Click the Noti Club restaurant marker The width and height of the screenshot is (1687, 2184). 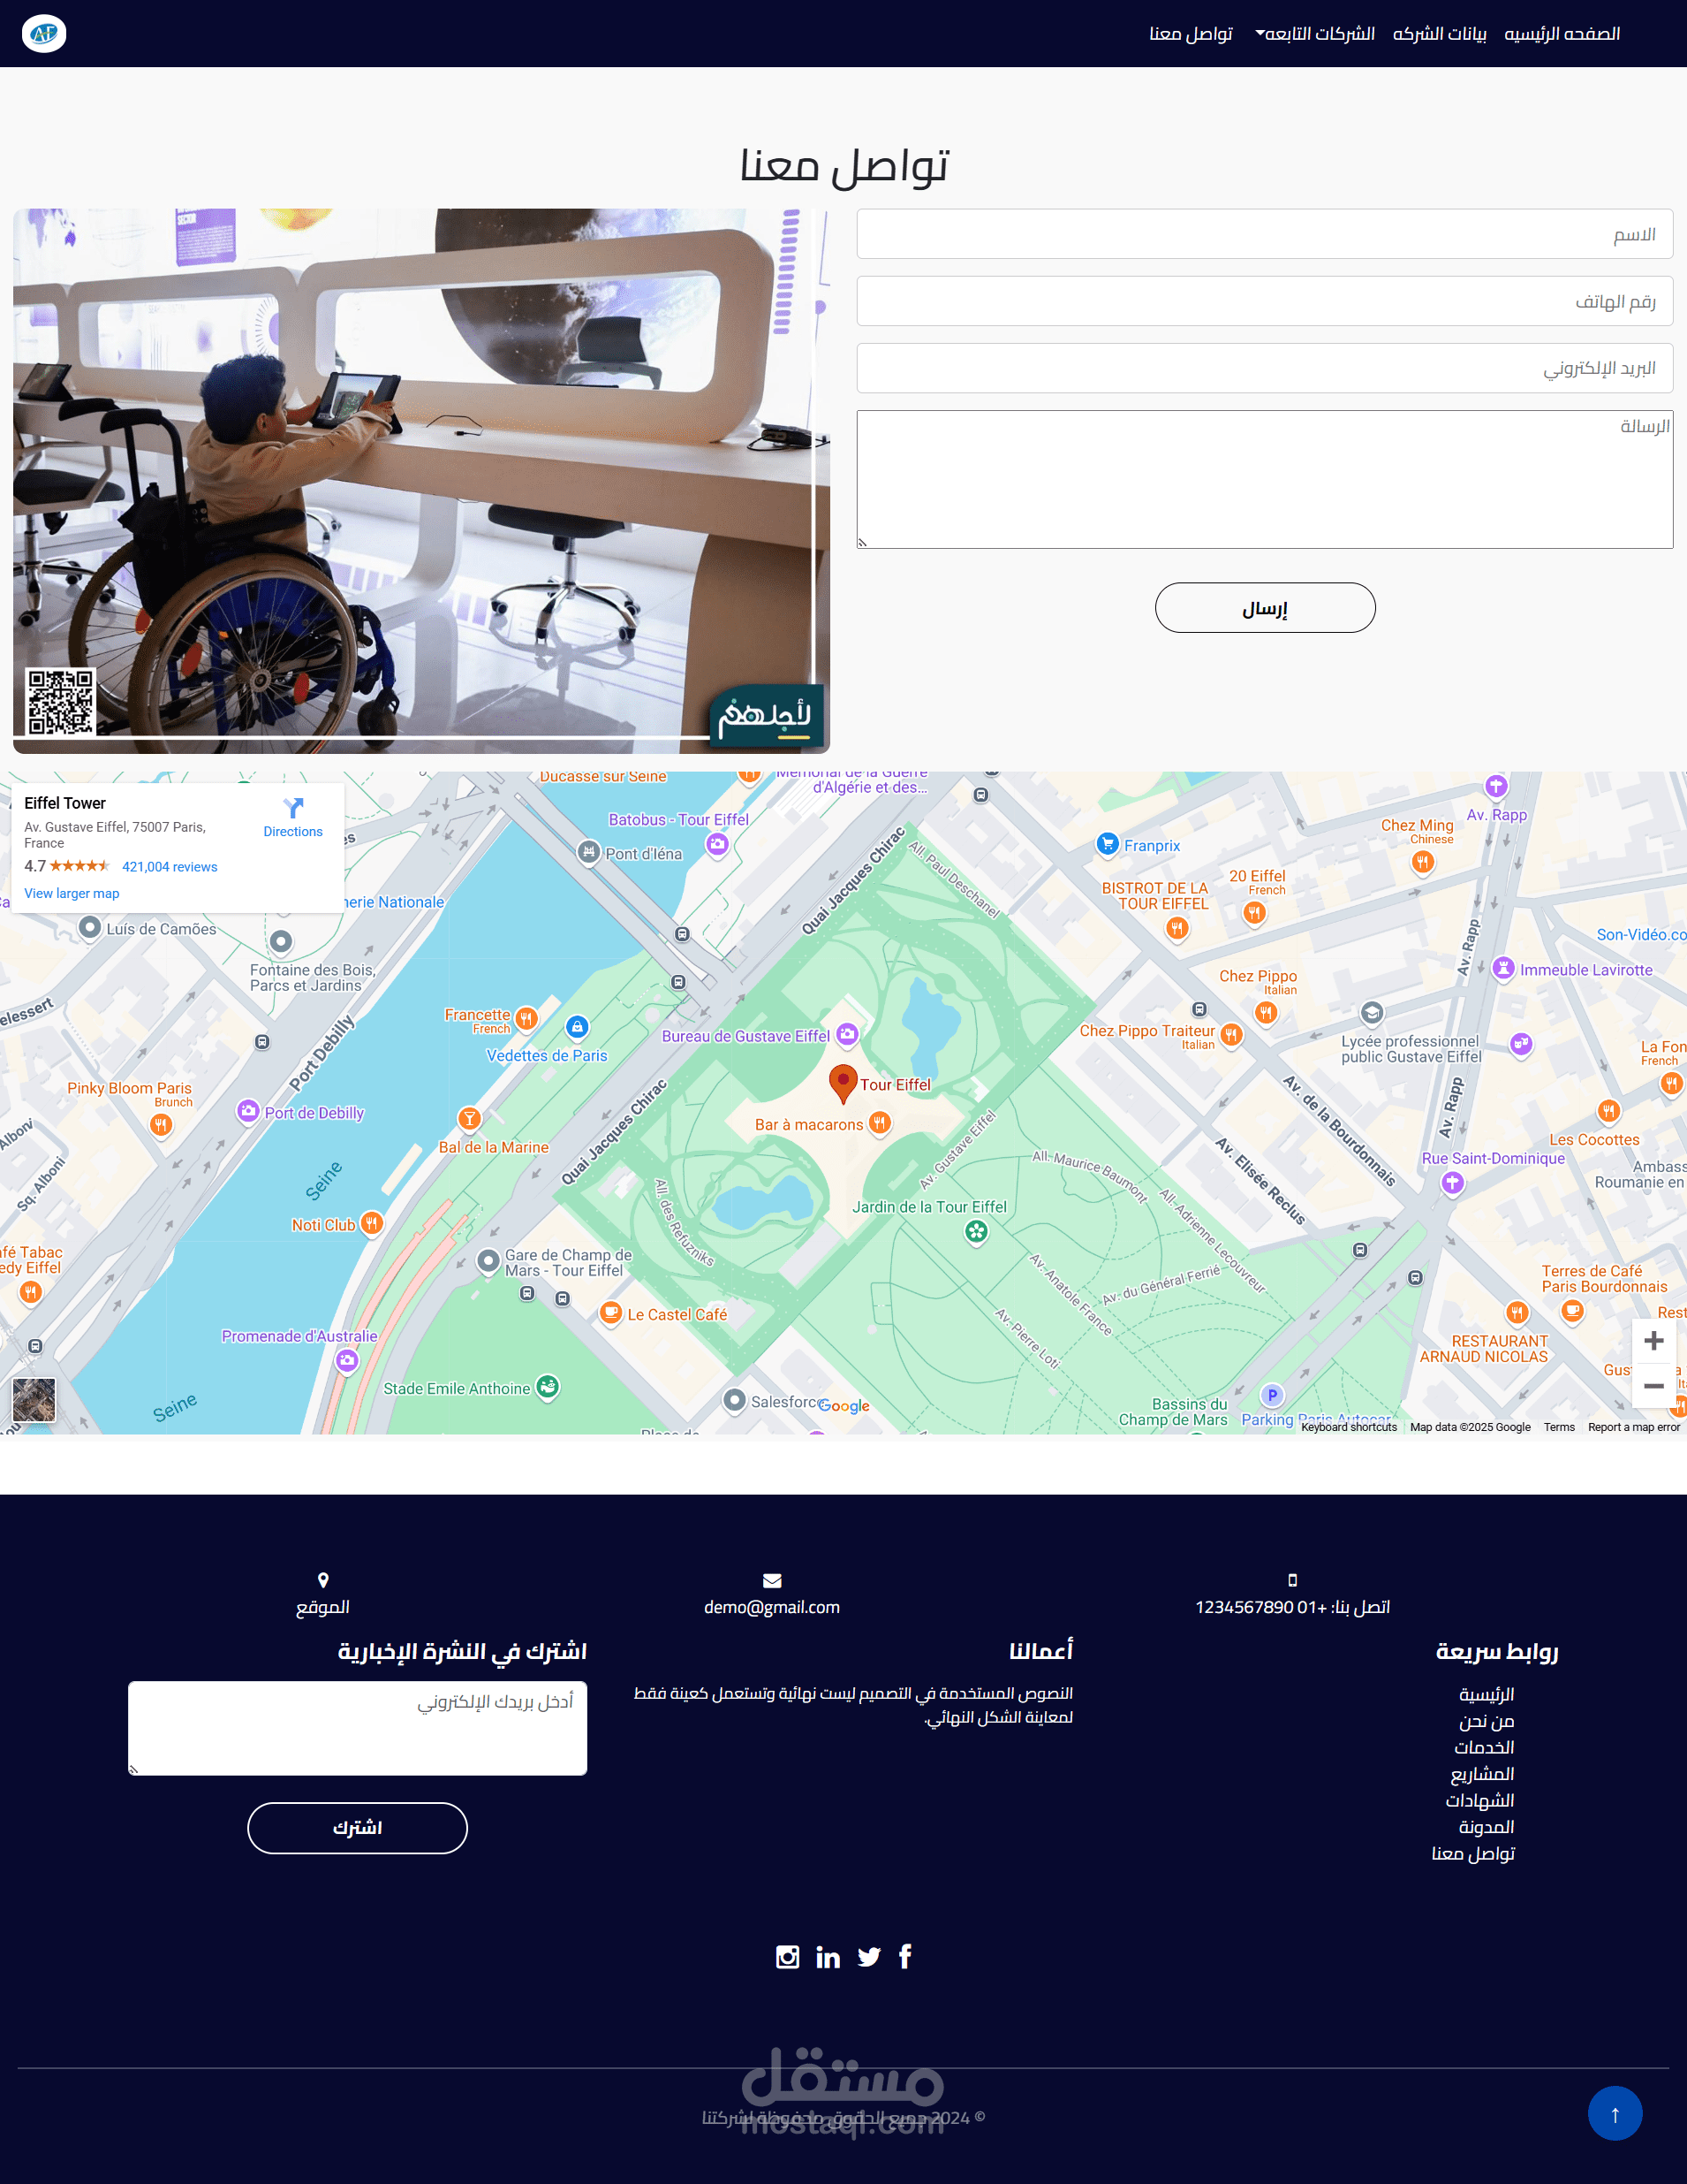[x=372, y=1224]
